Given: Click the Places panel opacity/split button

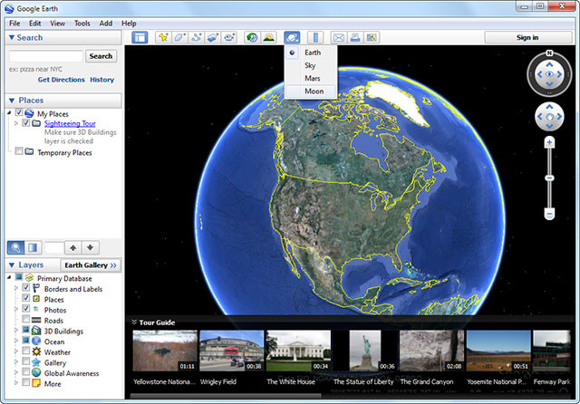Looking at the screenshot, I should (x=33, y=247).
